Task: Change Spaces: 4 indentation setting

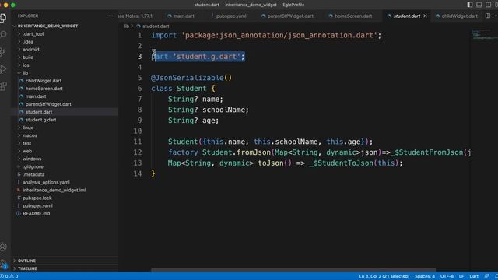Action: pos(425,276)
